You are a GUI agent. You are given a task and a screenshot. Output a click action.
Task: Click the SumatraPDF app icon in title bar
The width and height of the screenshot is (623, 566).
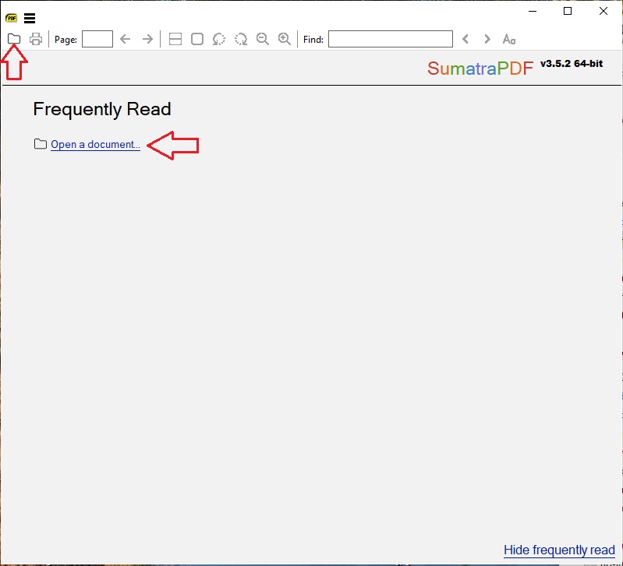coord(11,18)
